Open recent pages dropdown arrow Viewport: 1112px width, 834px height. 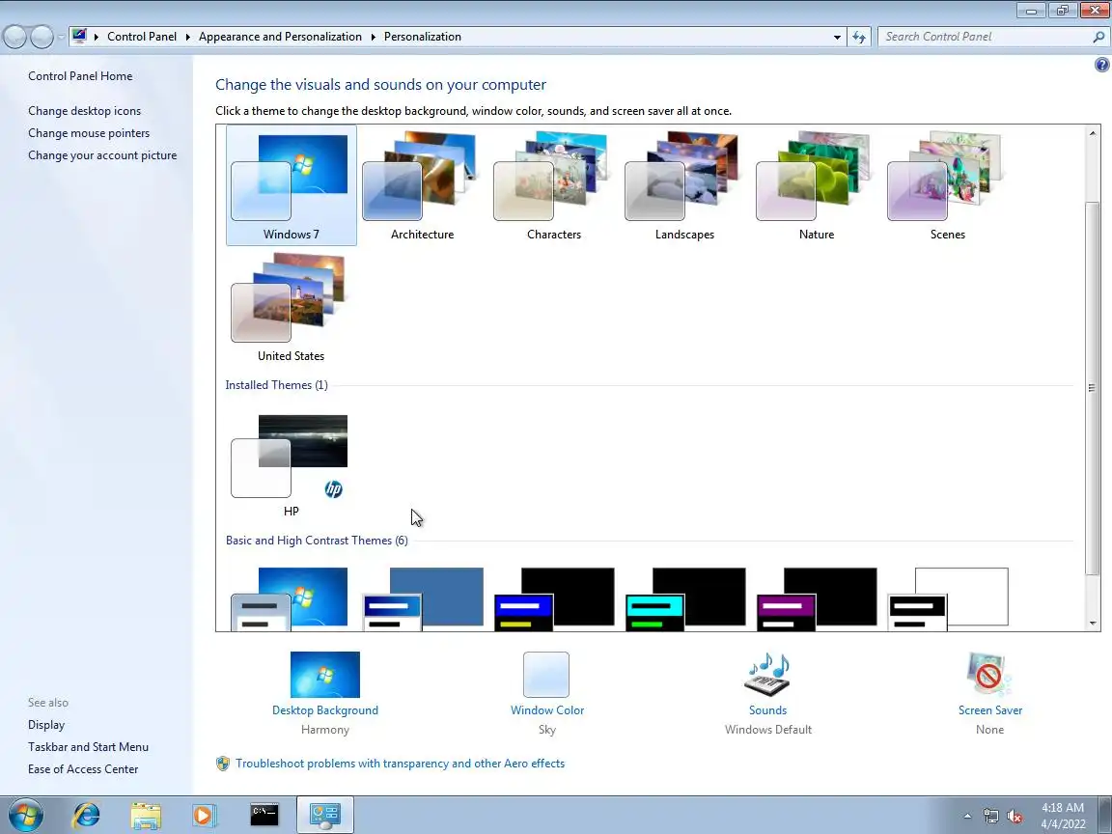pyautogui.click(x=61, y=37)
